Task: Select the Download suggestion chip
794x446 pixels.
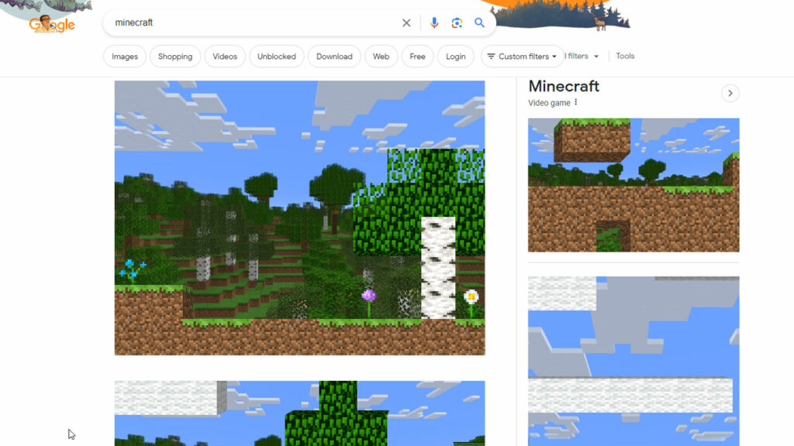Action: coord(334,57)
